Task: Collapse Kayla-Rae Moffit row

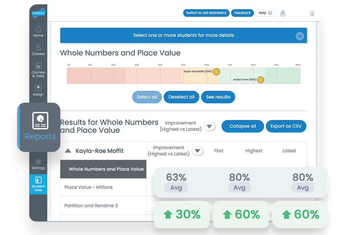Action: pyautogui.click(x=68, y=151)
